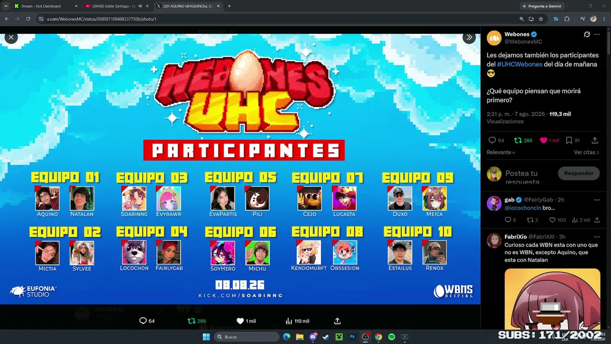Image resolution: width=611 pixels, height=344 pixels.
Task: Open FabriXio's profile avatar
Action: point(494,240)
